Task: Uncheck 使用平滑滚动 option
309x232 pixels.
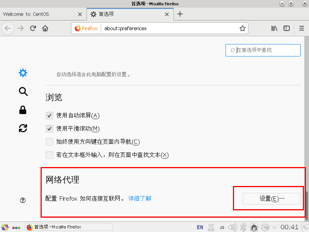Action: tap(49, 129)
